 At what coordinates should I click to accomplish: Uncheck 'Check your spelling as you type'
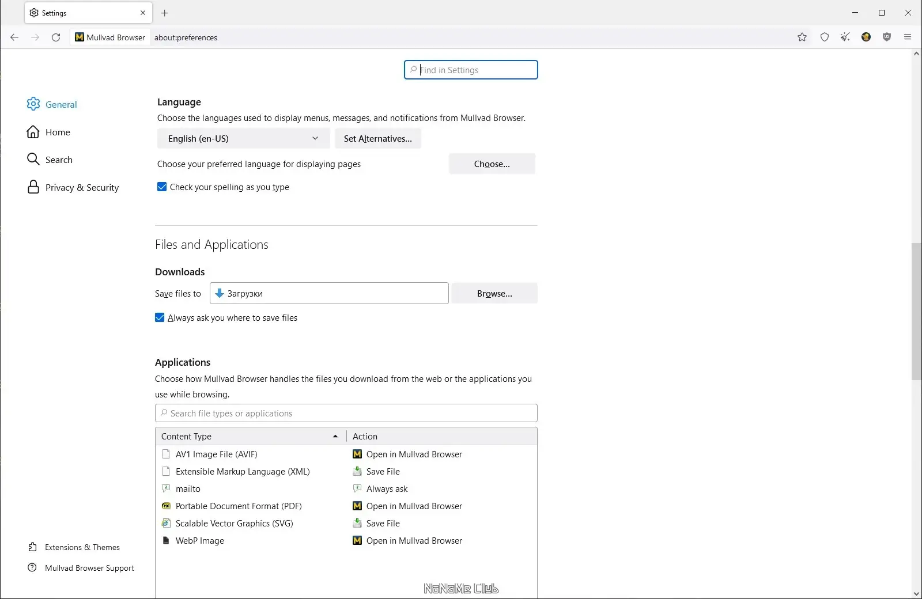[x=162, y=187]
